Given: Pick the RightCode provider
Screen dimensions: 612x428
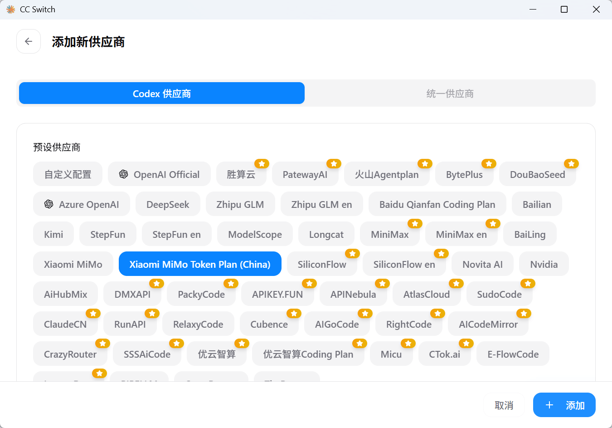Looking at the screenshot, I should tap(409, 324).
